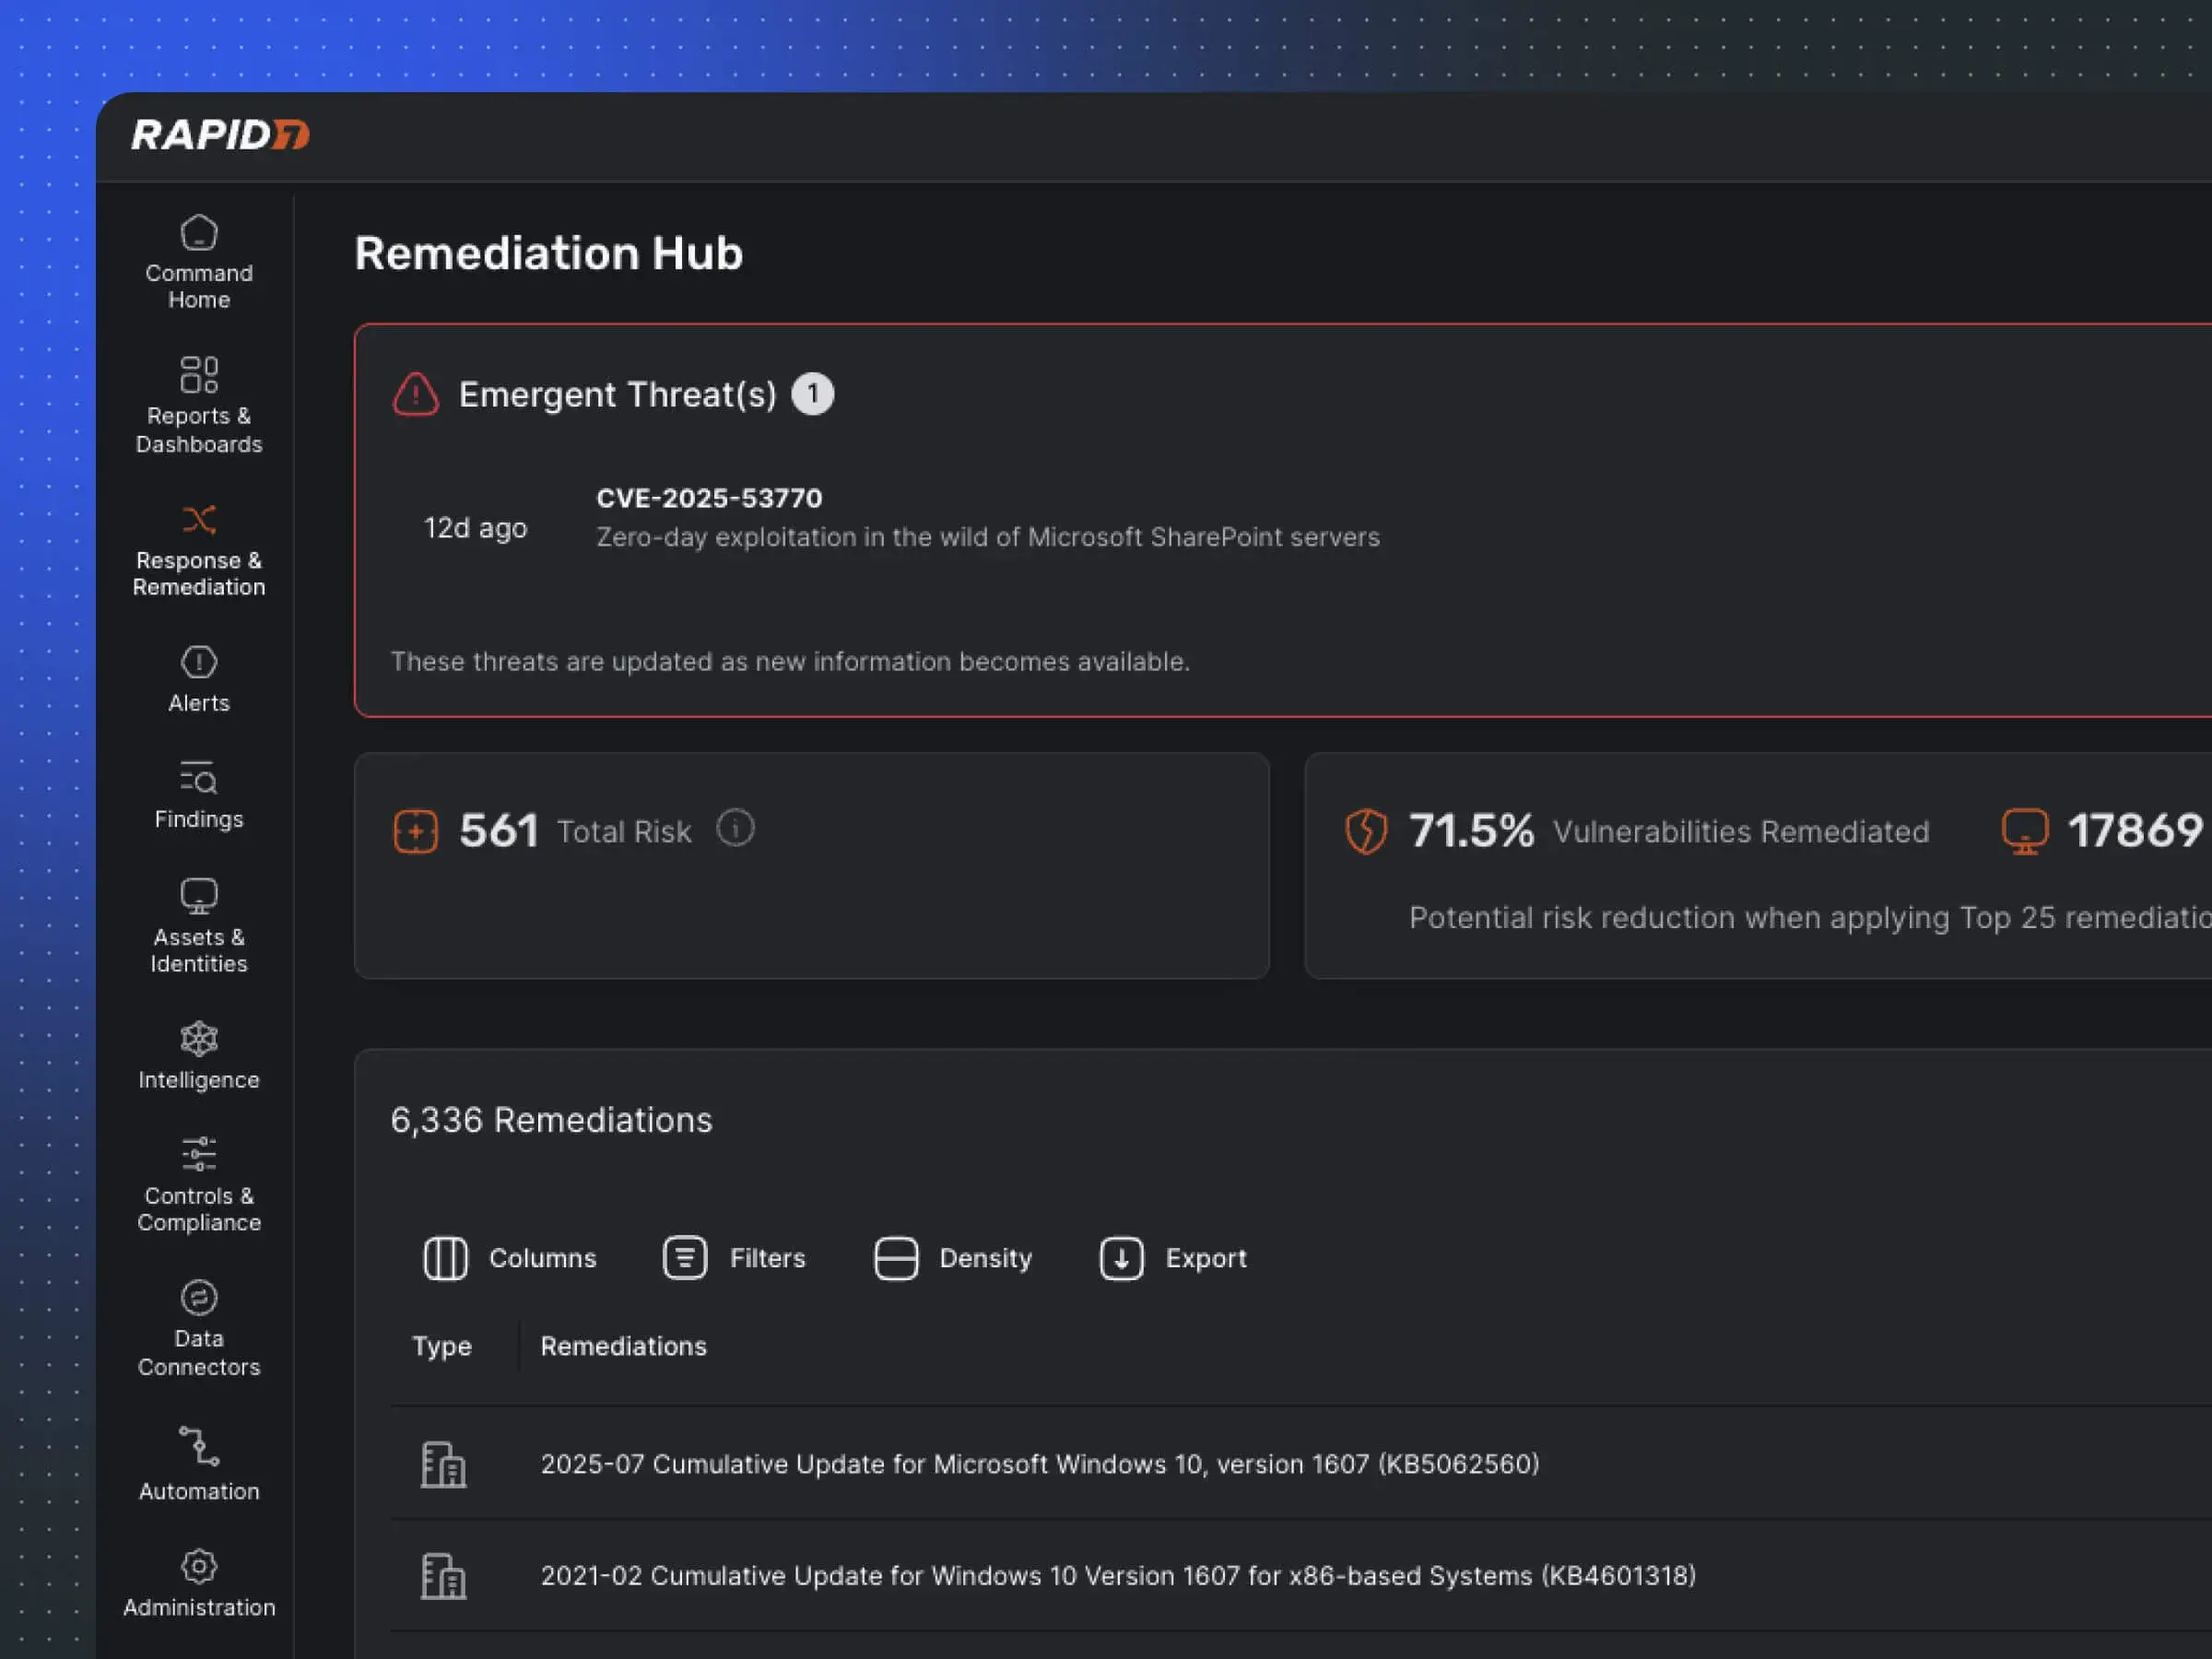Open the Filters panel

735,1258
